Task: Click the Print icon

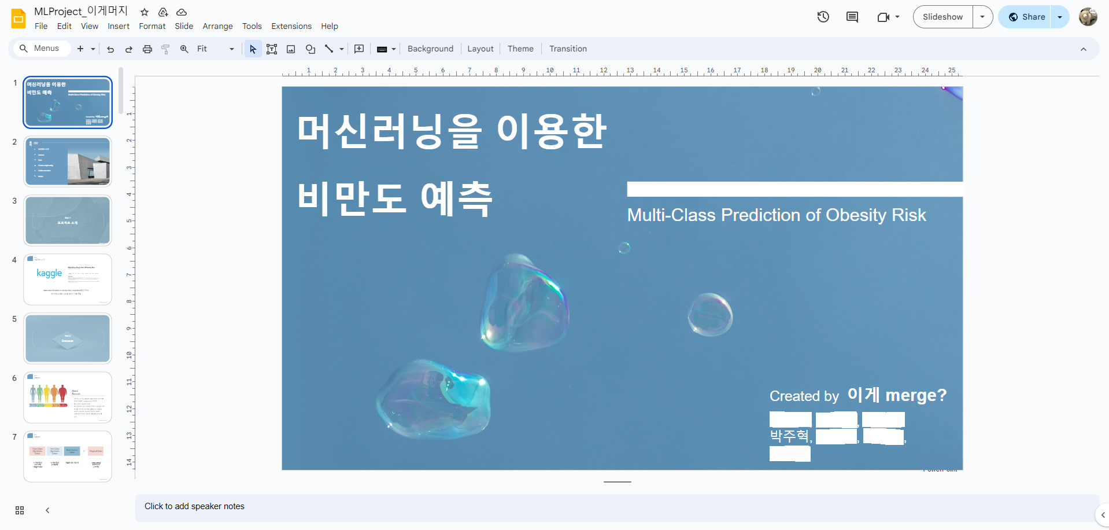Action: click(x=147, y=49)
